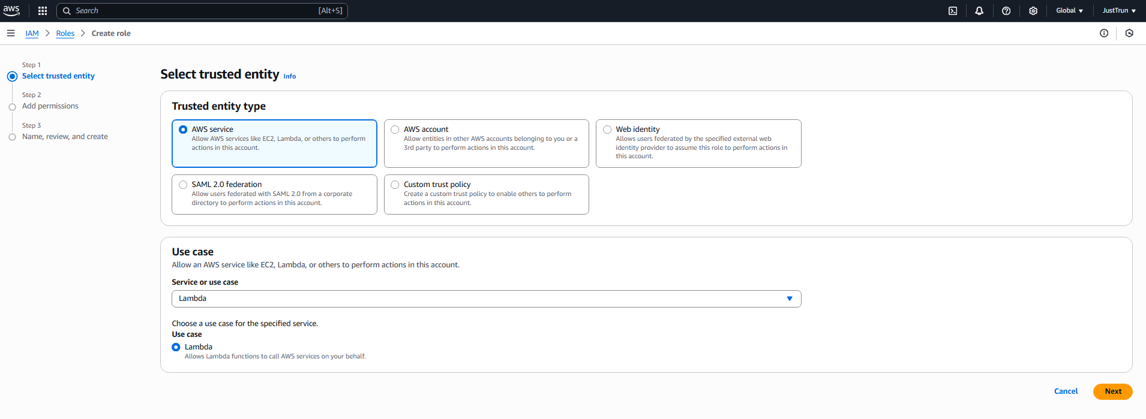
Task: Open the notifications bell
Action: pyautogui.click(x=979, y=11)
